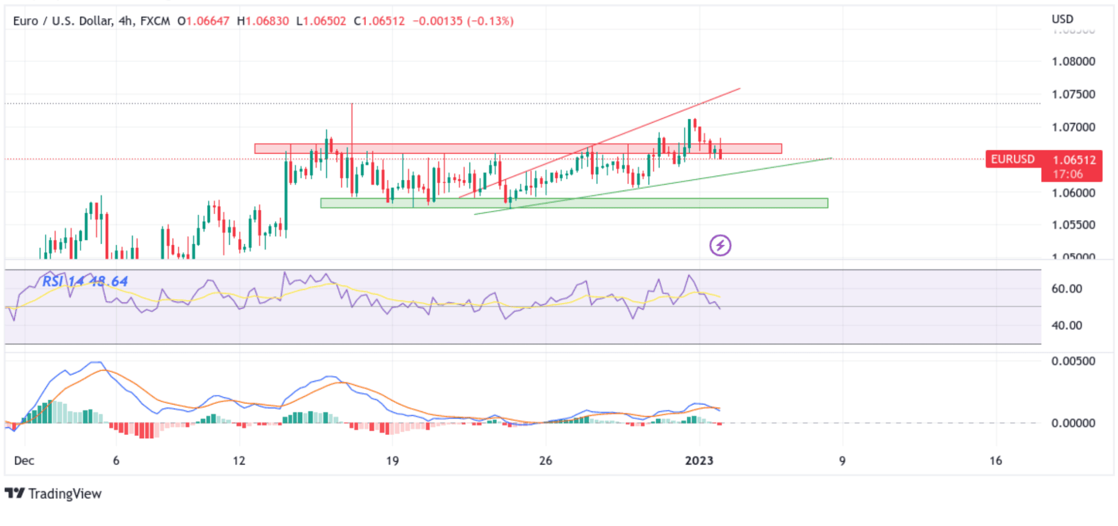The image size is (1118, 526).
Task: Click the 1.07500 price axis label
Action: click(x=1073, y=94)
